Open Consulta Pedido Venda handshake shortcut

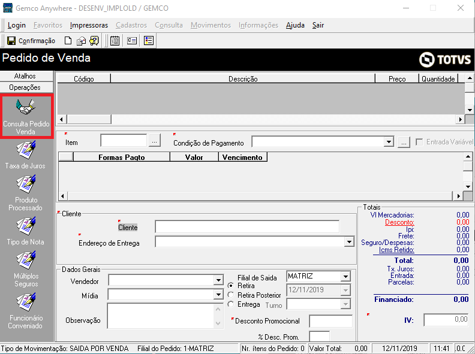(26, 116)
